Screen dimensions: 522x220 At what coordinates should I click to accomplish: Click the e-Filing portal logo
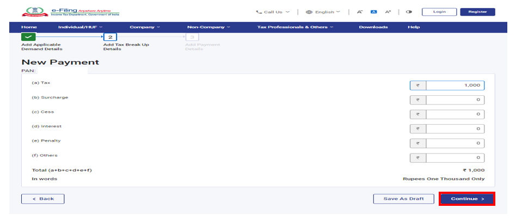point(72,12)
